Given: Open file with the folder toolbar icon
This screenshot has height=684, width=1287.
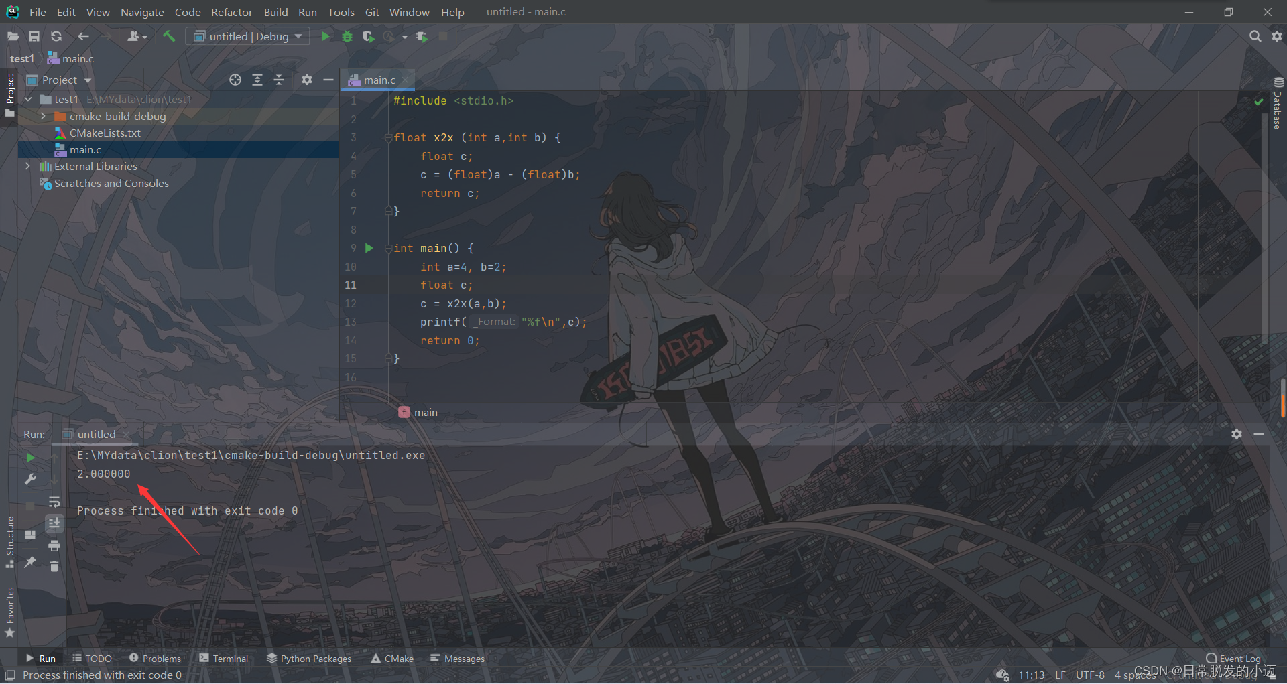Looking at the screenshot, I should point(13,36).
